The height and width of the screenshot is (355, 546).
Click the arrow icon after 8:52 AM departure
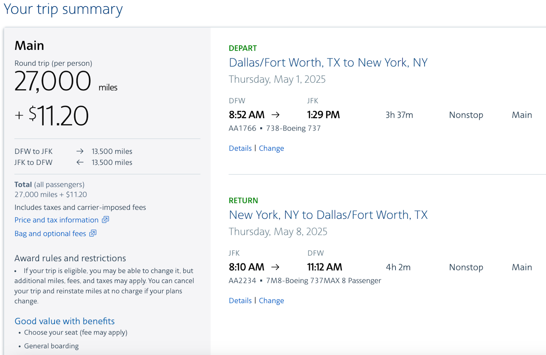(275, 115)
